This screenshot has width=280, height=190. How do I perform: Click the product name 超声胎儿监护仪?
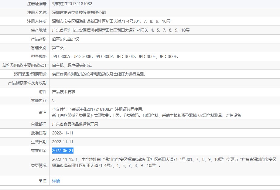[x=65, y=39]
